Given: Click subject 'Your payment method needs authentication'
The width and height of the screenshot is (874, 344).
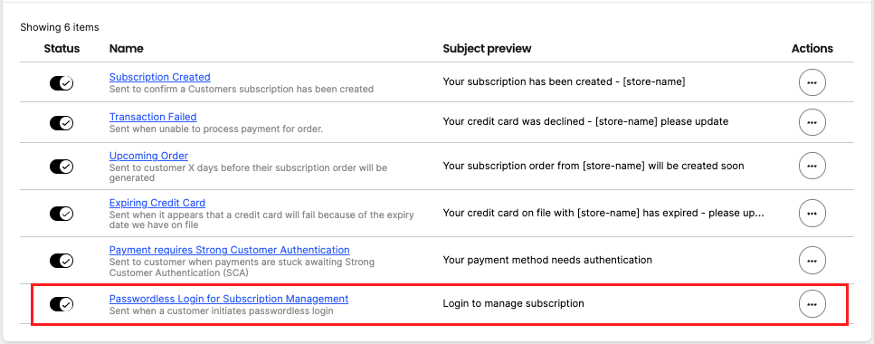Looking at the screenshot, I should pyautogui.click(x=547, y=260).
